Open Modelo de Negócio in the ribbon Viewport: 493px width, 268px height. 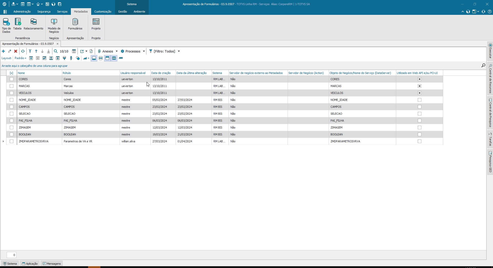click(x=54, y=26)
